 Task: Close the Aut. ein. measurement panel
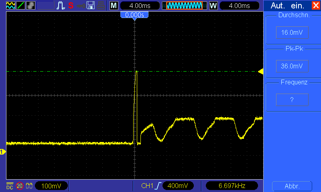pyautogui.click(x=315, y=5)
